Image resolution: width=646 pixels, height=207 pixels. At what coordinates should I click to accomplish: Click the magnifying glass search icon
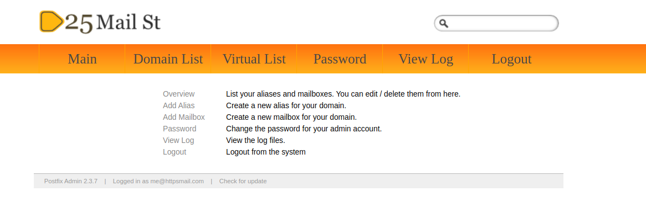pyautogui.click(x=443, y=23)
